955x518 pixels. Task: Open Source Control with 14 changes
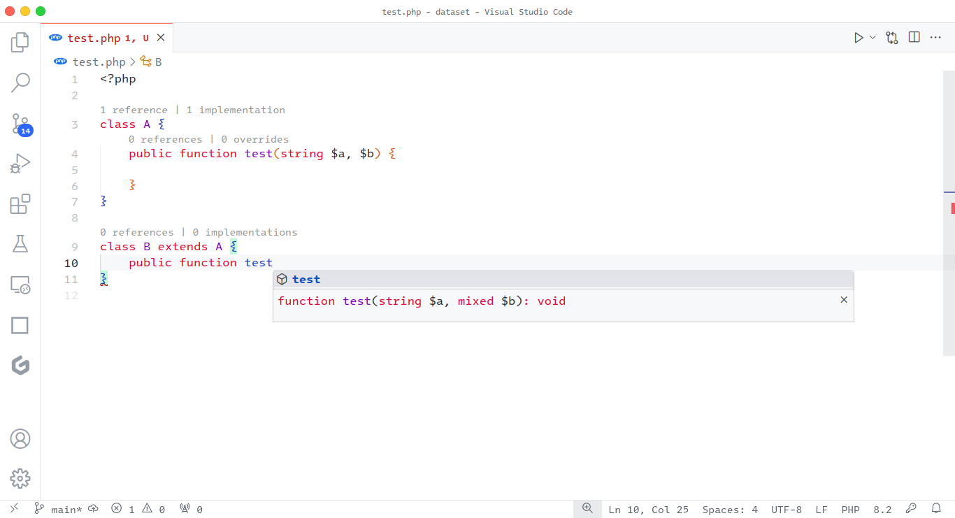pos(20,124)
